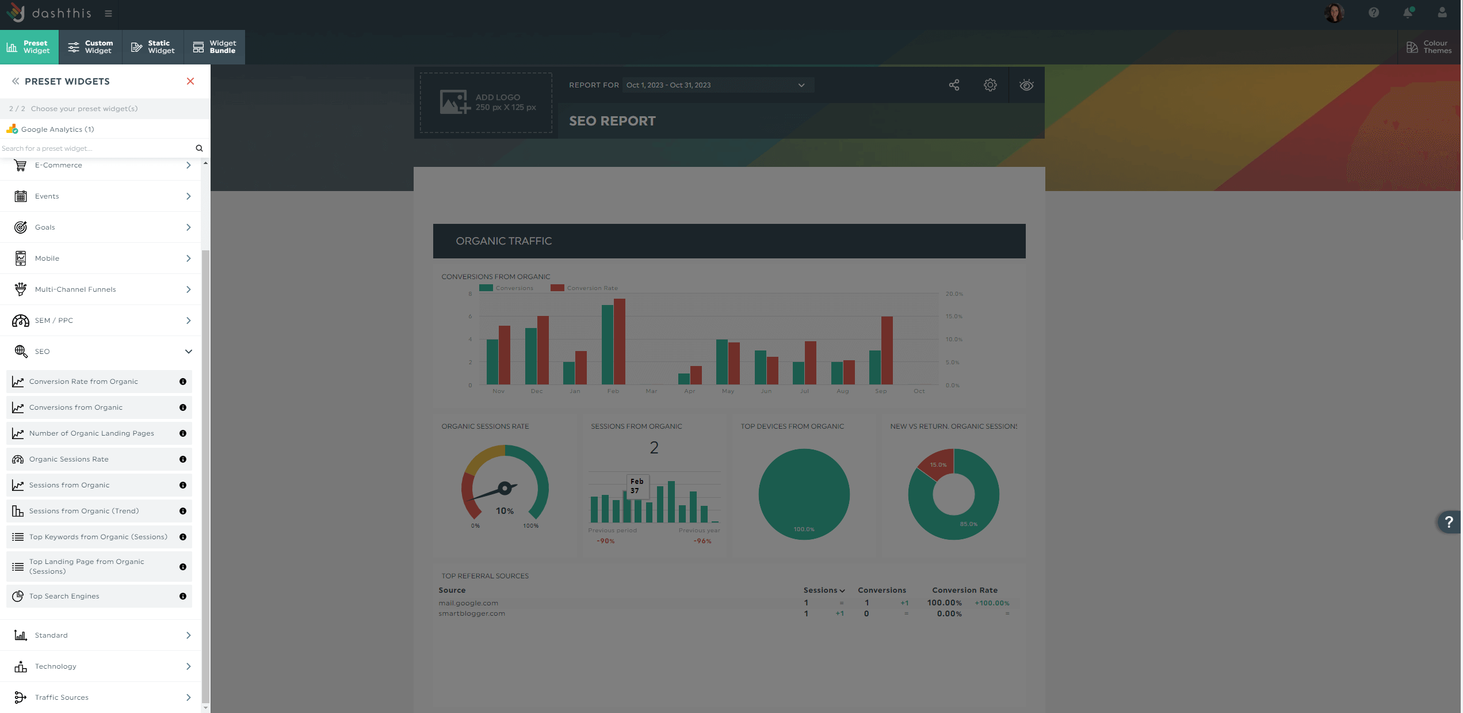Select the Widget Bundle tab
Viewport: 1463px width, 713px height.
[x=215, y=47]
